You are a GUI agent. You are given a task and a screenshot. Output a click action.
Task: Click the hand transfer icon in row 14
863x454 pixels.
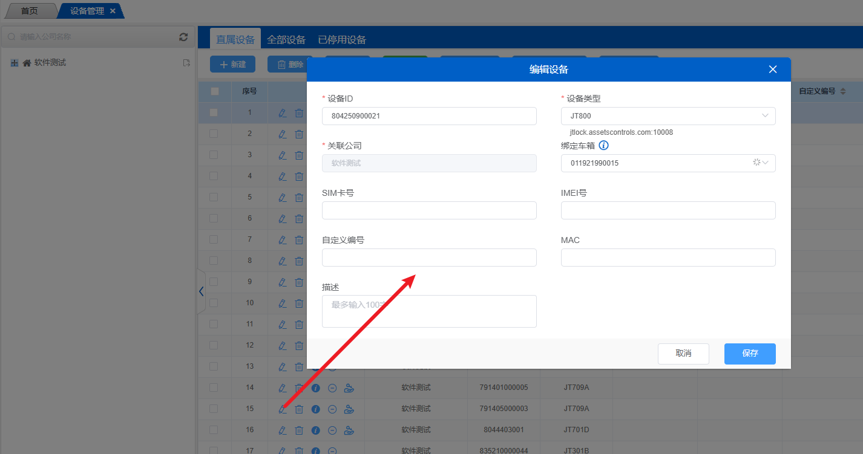tap(349, 388)
